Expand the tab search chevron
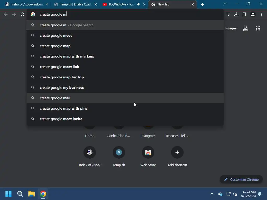The width and height of the screenshot is (267, 200). (x=225, y=4)
